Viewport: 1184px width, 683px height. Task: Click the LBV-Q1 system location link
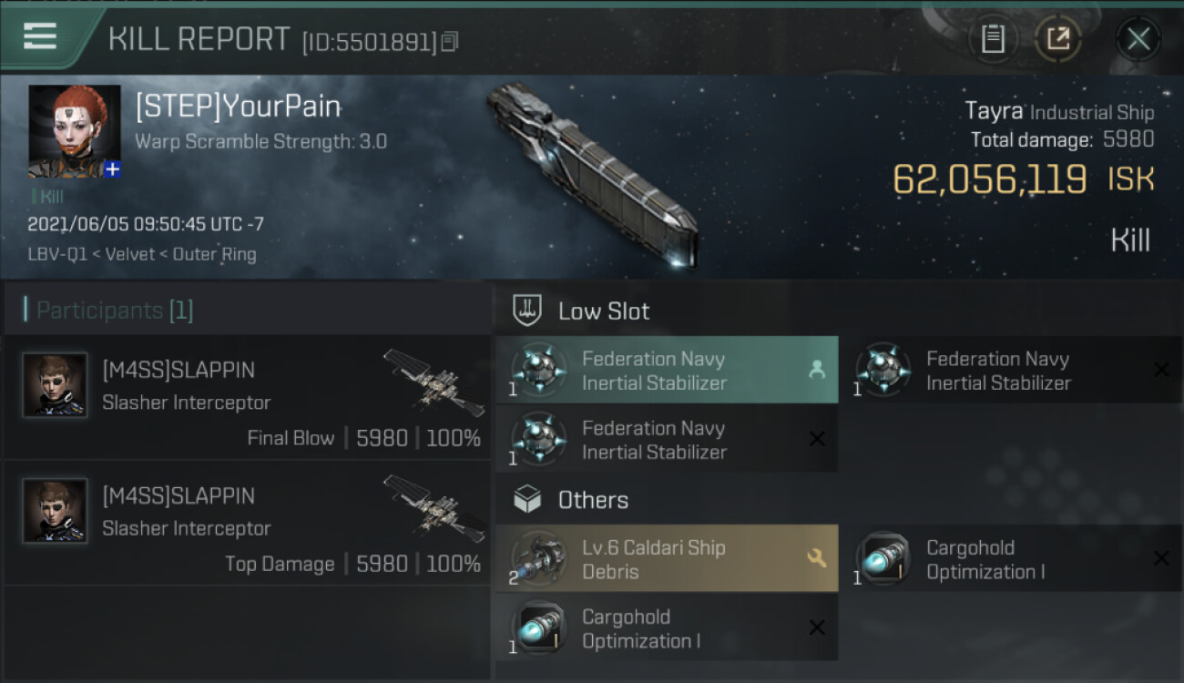click(56, 255)
